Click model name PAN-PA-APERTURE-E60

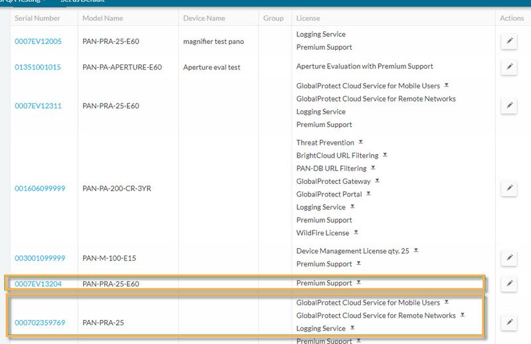coord(122,67)
